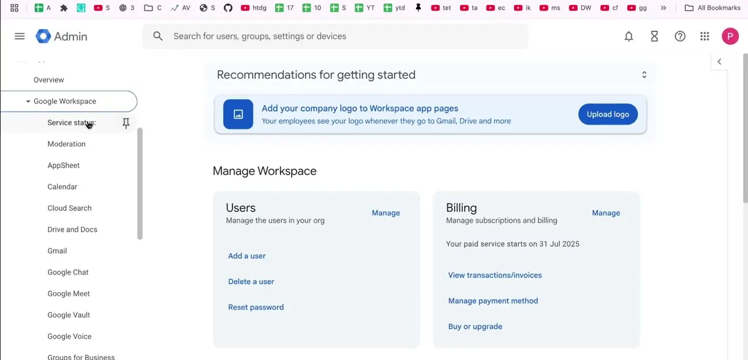Open the DW YouTube bookmark
The width and height of the screenshot is (748, 360).
[580, 8]
